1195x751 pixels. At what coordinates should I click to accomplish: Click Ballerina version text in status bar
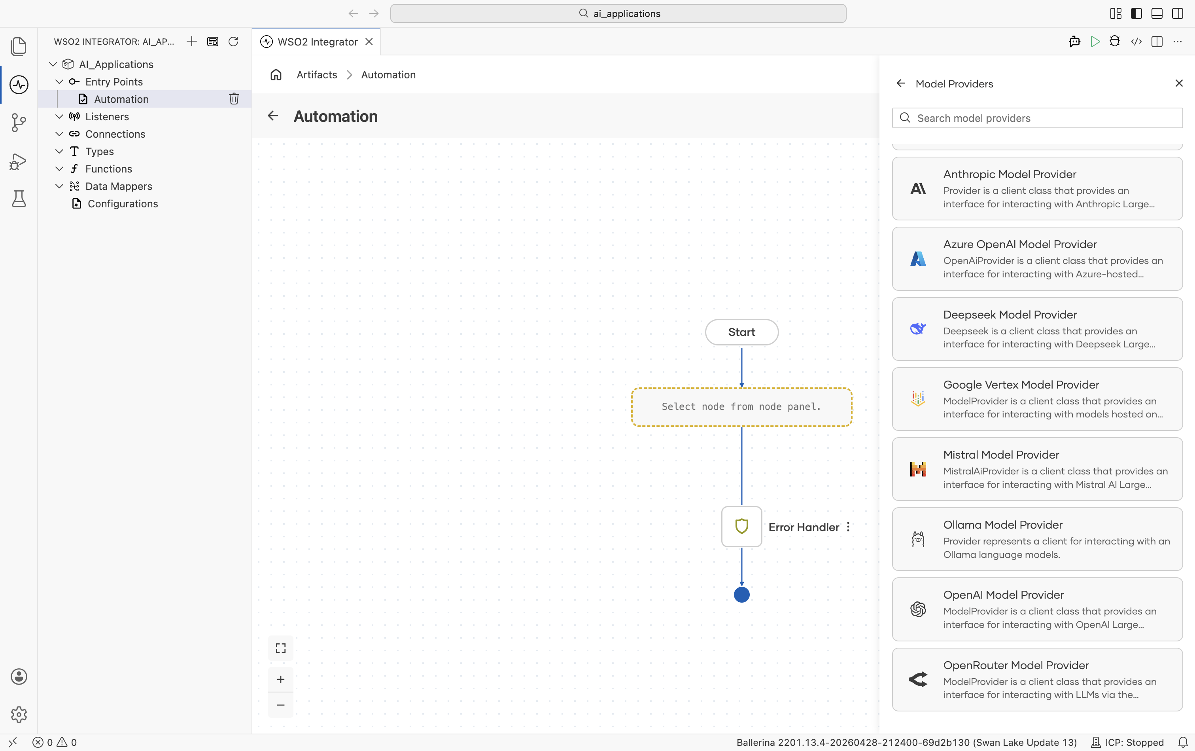(907, 742)
